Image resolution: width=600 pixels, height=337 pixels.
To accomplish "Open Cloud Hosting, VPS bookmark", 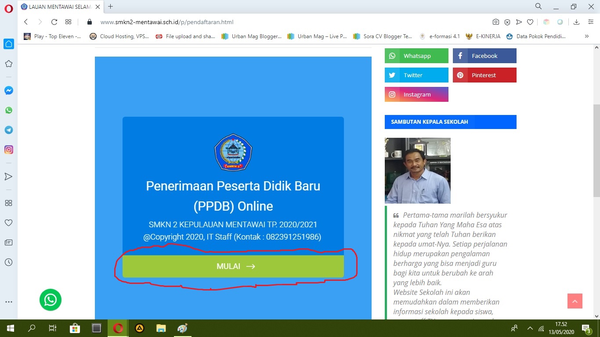I will tap(119, 36).
